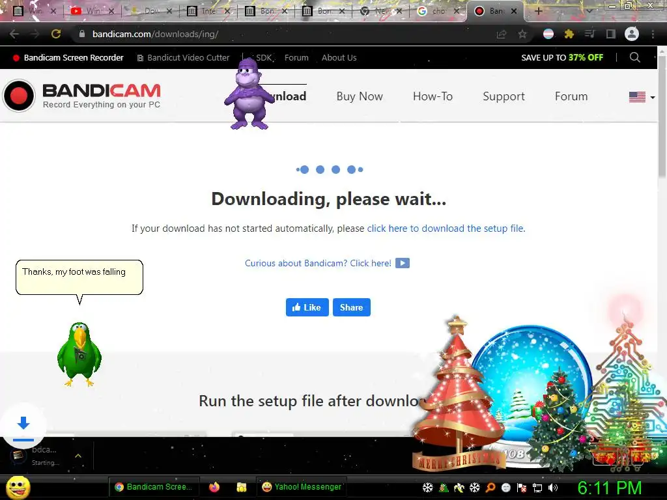Open the file folder taskbar icon

point(242,487)
